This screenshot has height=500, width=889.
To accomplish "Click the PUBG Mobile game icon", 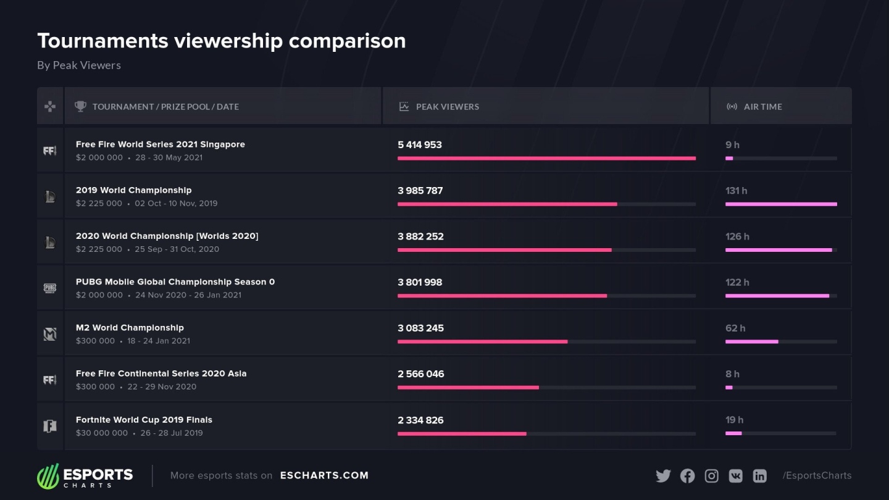I will click(50, 288).
